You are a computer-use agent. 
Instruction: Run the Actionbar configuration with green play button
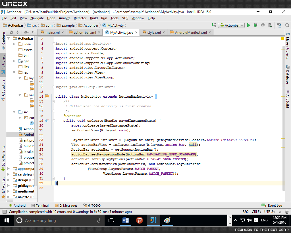(249, 25)
